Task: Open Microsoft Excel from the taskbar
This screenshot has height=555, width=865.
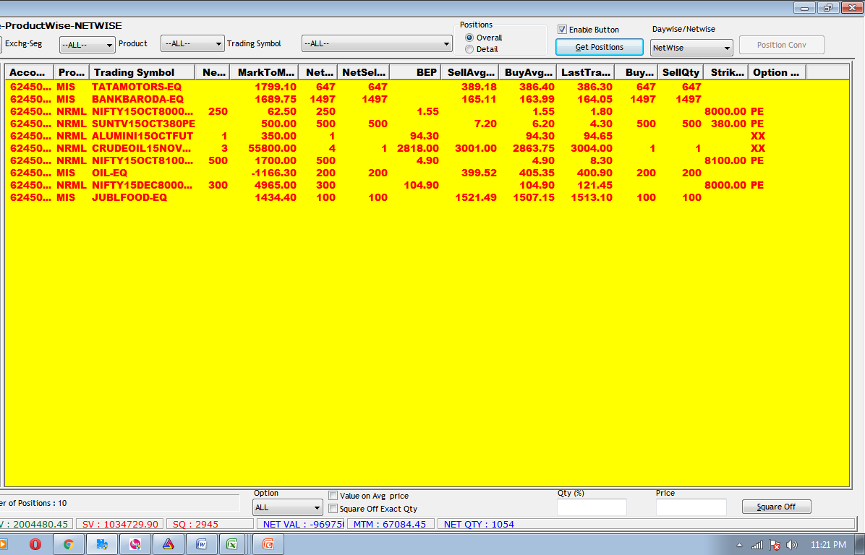Action: (232, 545)
